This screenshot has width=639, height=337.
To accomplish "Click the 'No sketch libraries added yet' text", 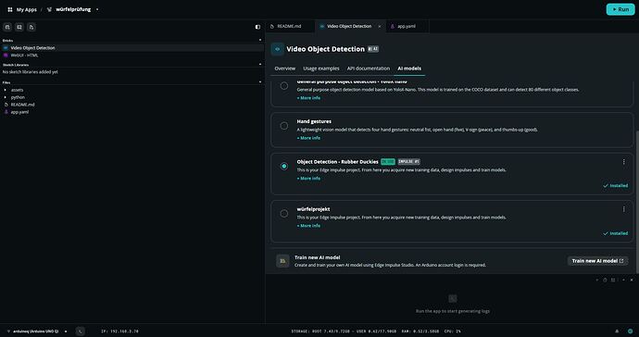I will click(x=31, y=71).
